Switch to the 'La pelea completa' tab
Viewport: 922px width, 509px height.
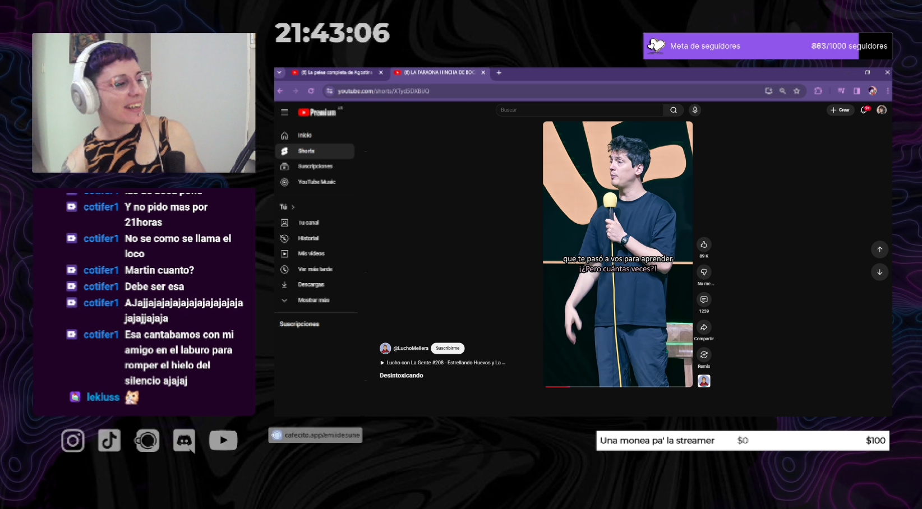pos(336,72)
